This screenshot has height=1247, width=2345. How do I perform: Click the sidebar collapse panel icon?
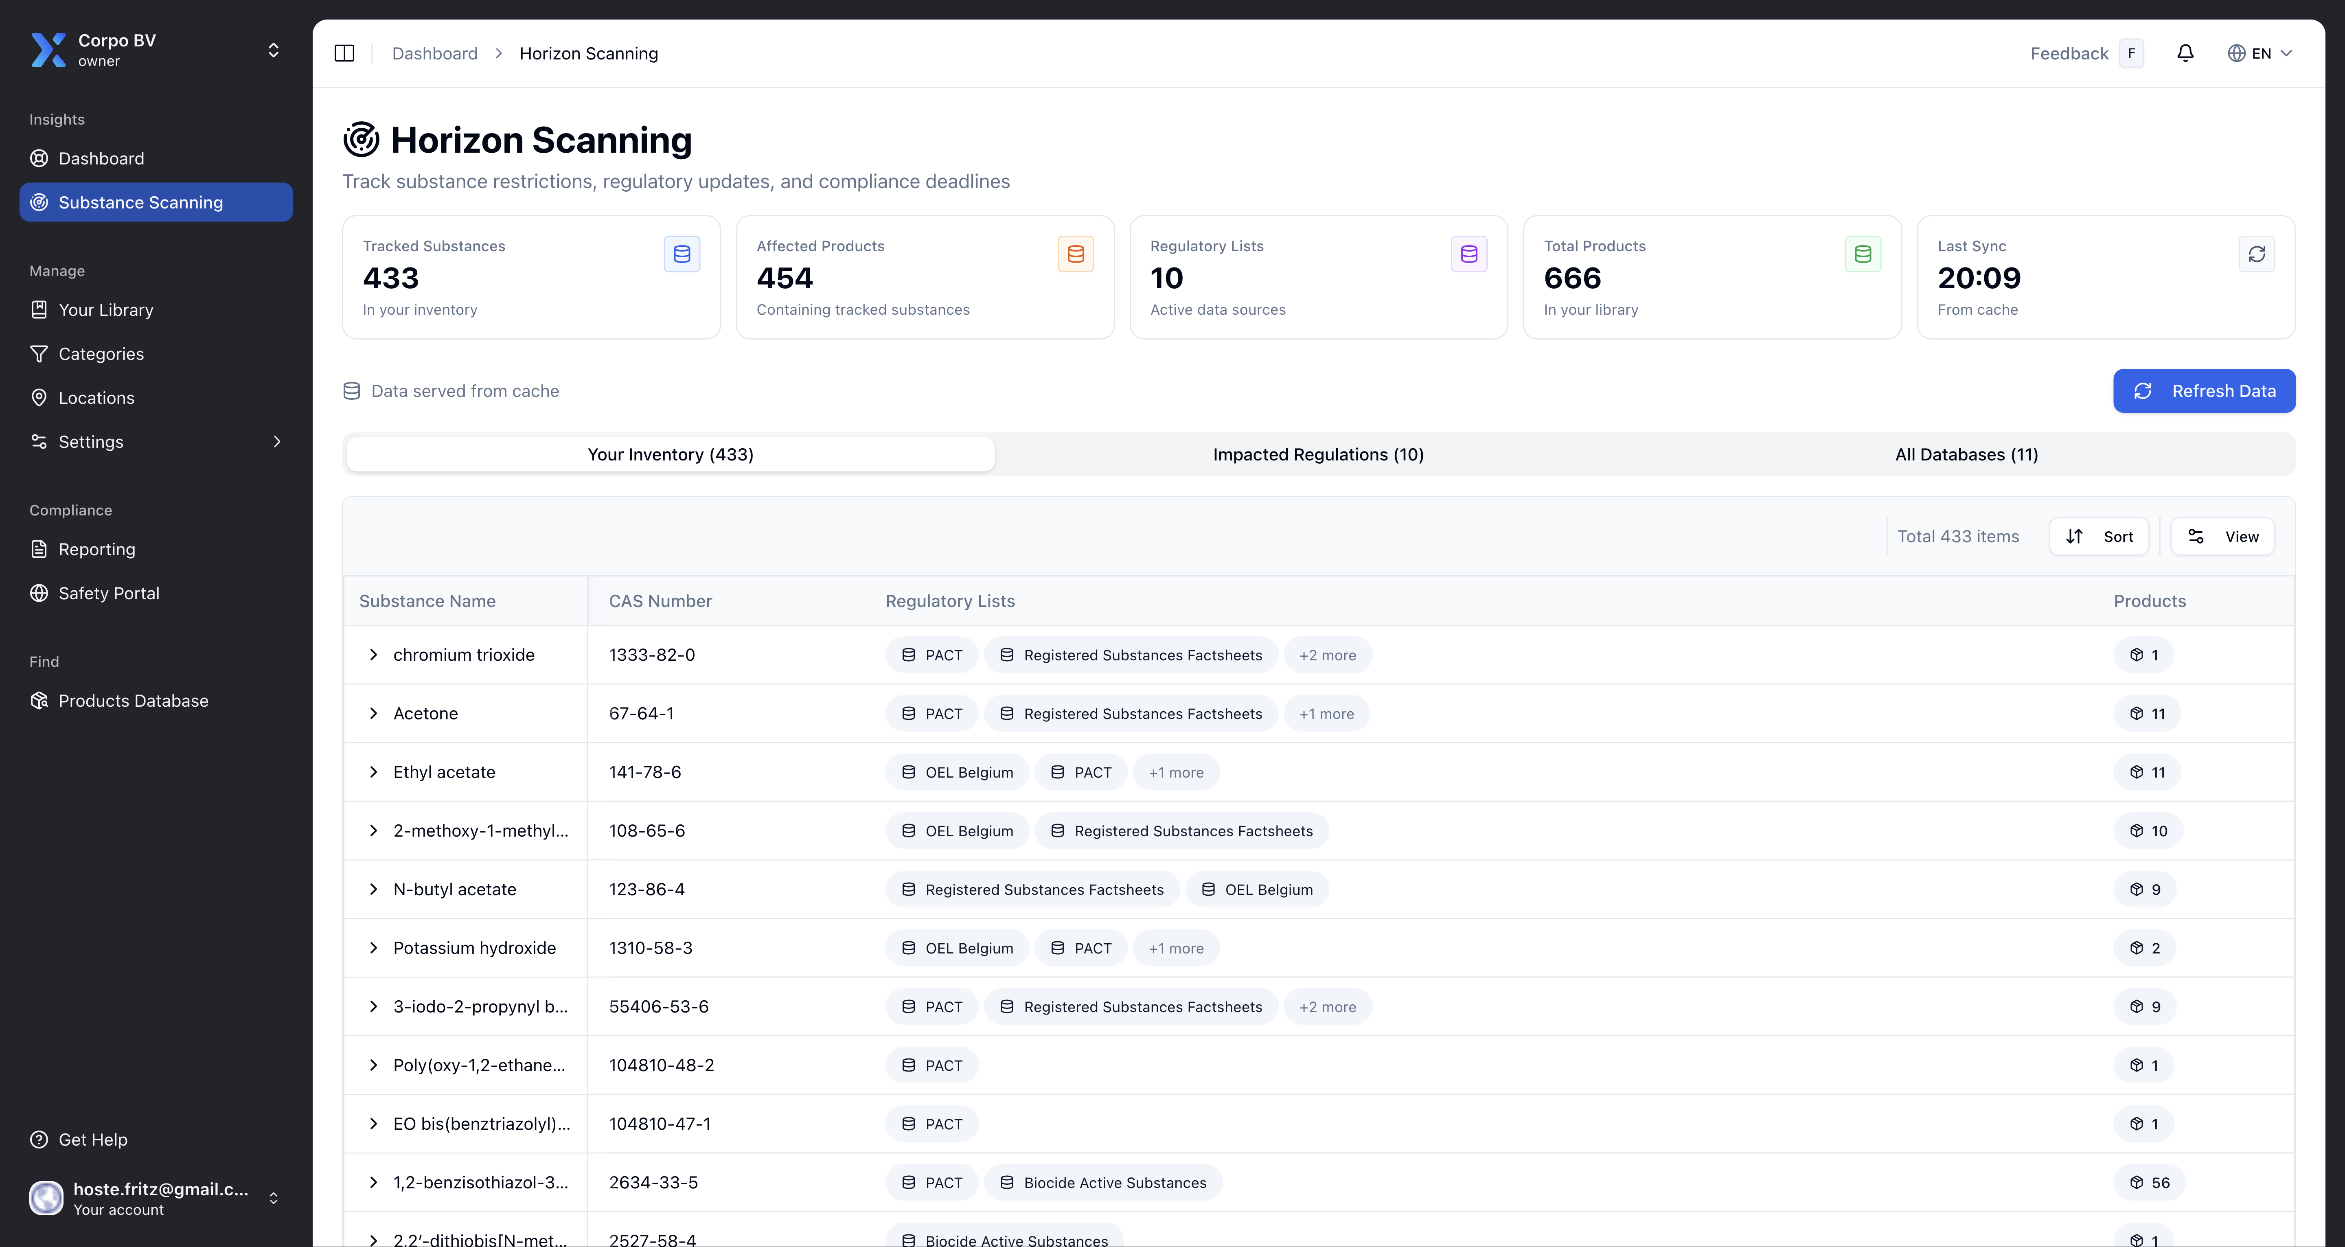click(345, 53)
